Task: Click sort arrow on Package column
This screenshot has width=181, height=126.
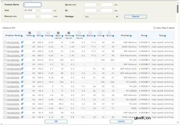Action: tap(131, 36)
